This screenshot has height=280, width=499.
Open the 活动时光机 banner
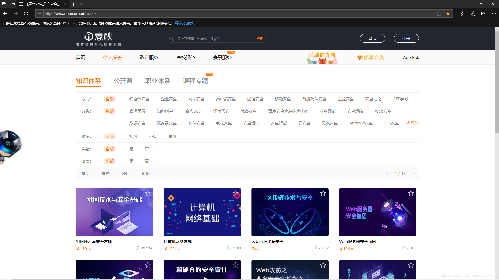coord(322,57)
